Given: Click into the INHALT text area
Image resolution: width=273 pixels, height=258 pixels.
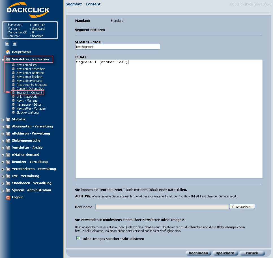Looking at the screenshot, I should tap(169, 119).
